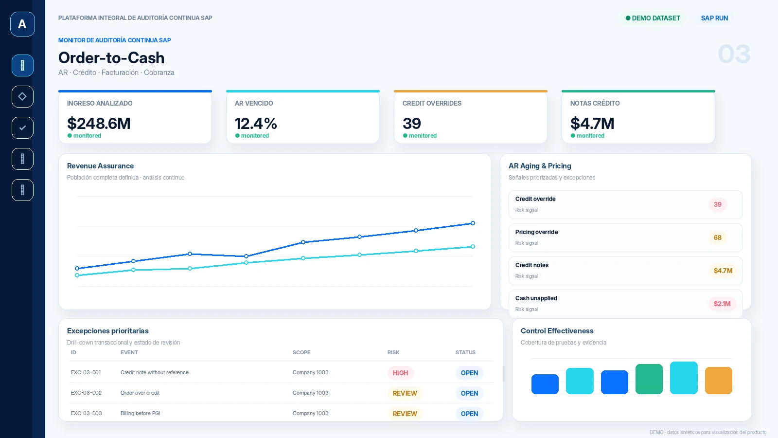
Task: Select the highlighted active sidebar icon
Action: tap(22, 65)
